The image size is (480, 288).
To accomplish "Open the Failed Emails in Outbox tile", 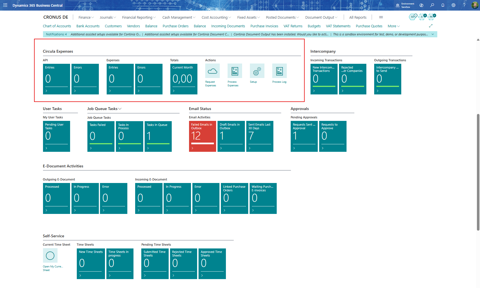I will [x=202, y=136].
